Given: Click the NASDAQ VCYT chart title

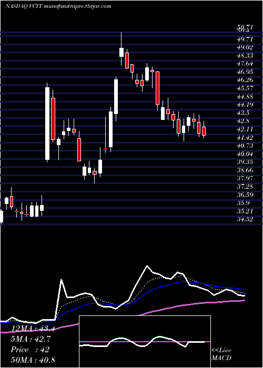Looking at the screenshot, I should click(x=58, y=6).
